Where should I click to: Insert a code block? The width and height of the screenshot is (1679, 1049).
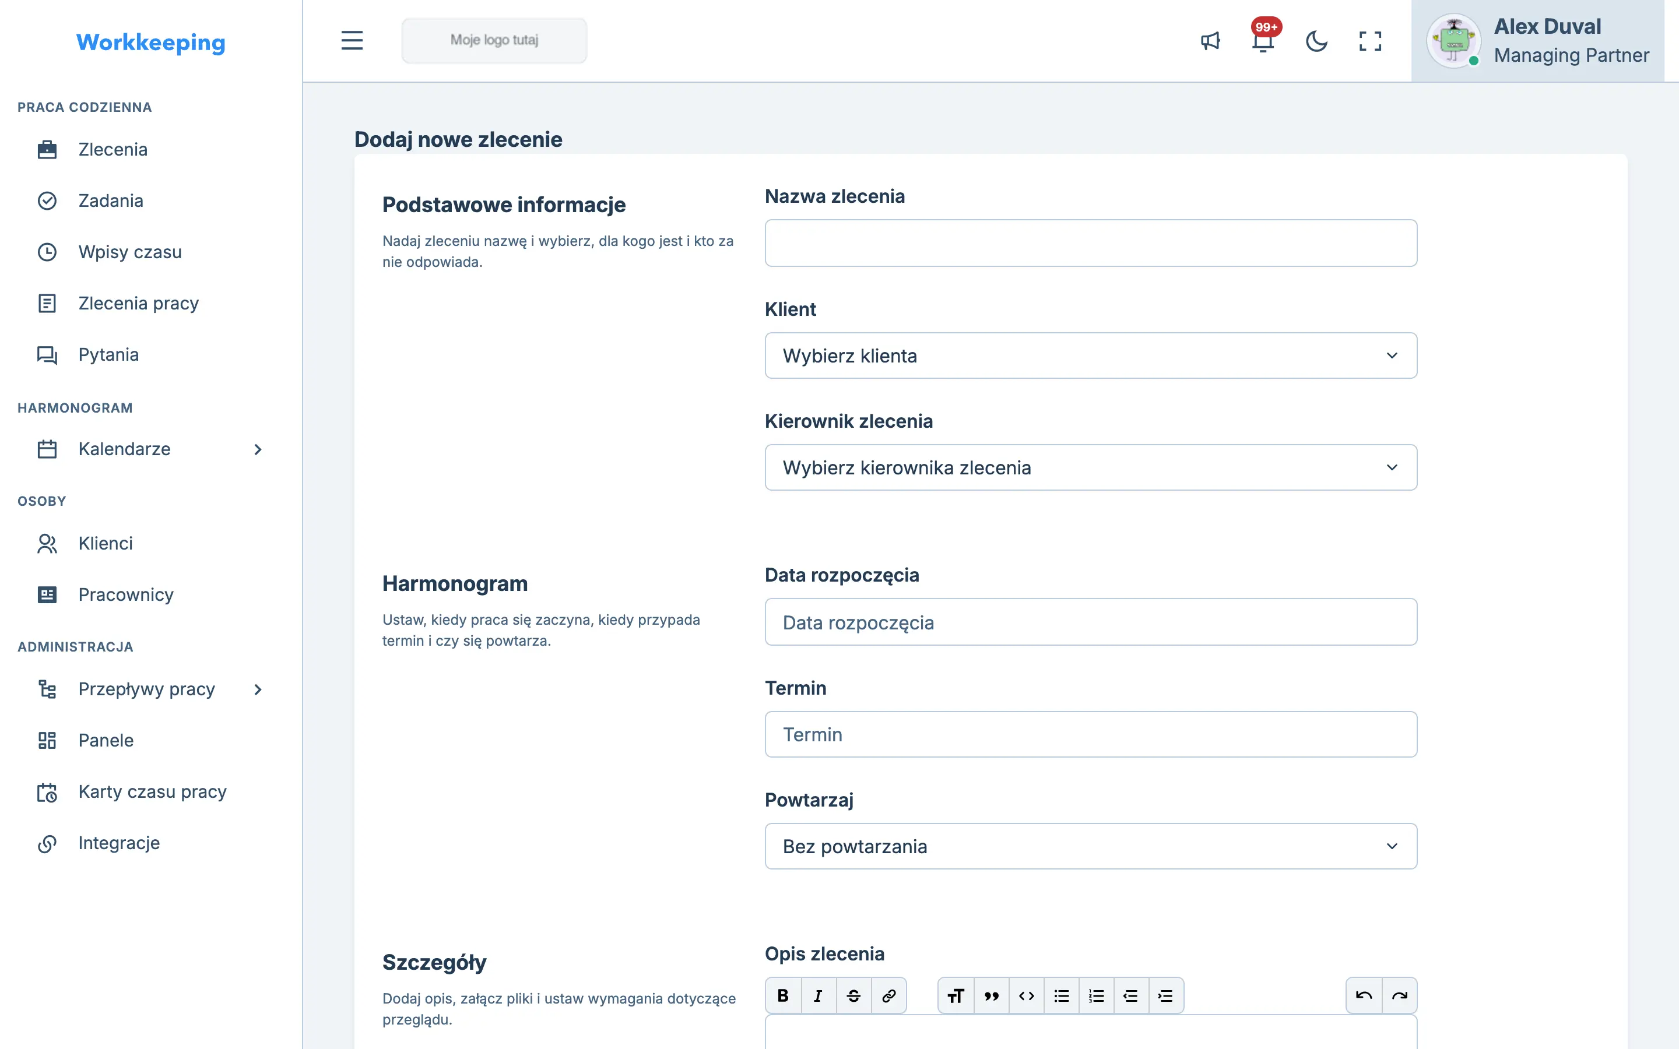[x=1027, y=995]
